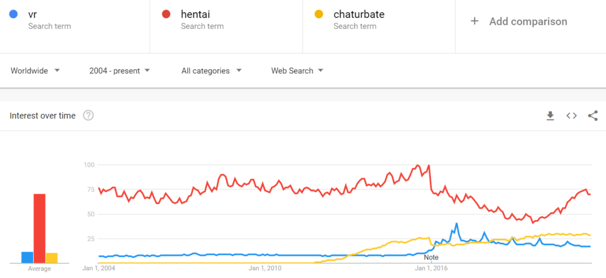Click the red dot beside the second term
The height and width of the screenshot is (278, 606).
coord(166,15)
